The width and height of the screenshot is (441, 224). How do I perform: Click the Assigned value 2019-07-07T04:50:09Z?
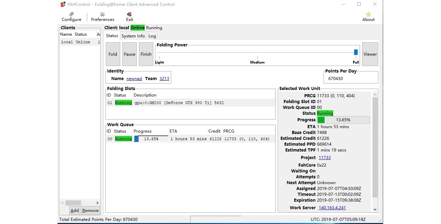[339, 189]
